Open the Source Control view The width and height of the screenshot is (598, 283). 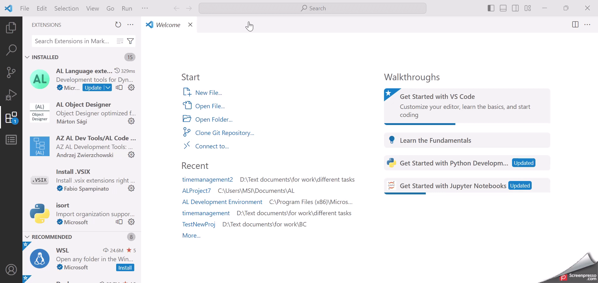click(x=11, y=72)
